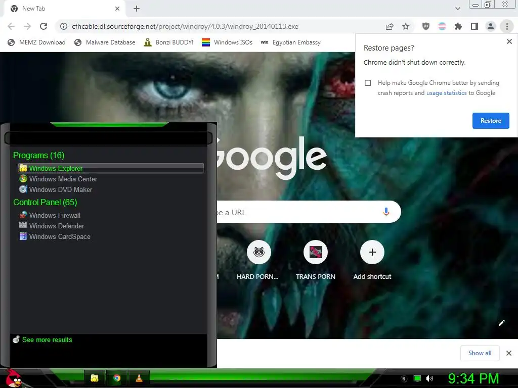This screenshot has width=518, height=388.
Task: Open the Bonzi BUDDY! bookmark
Action: pyautogui.click(x=168, y=42)
